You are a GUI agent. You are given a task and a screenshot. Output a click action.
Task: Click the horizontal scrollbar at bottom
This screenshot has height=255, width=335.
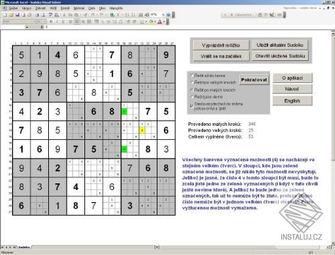pyautogui.click(x=243, y=247)
